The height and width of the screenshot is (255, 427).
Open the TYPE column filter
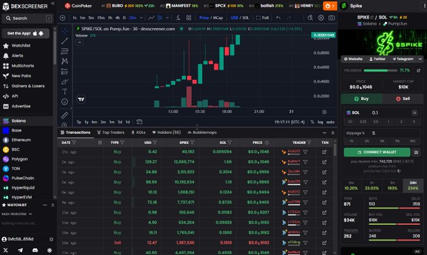[122, 143]
